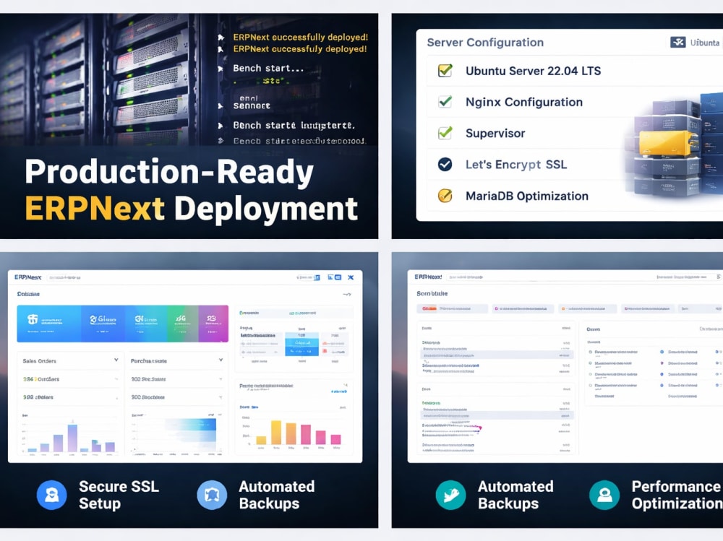Click the teal Performance Optimization icon
723x541 pixels.
[604, 495]
